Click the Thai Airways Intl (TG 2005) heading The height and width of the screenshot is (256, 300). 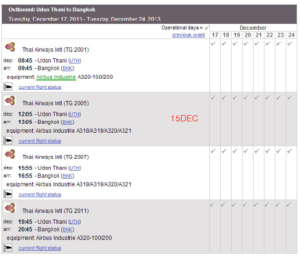click(x=56, y=103)
